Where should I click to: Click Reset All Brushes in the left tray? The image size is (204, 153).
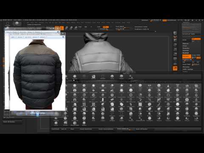point(9,122)
